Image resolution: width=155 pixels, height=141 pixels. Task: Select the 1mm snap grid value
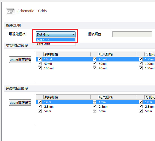[48, 102]
